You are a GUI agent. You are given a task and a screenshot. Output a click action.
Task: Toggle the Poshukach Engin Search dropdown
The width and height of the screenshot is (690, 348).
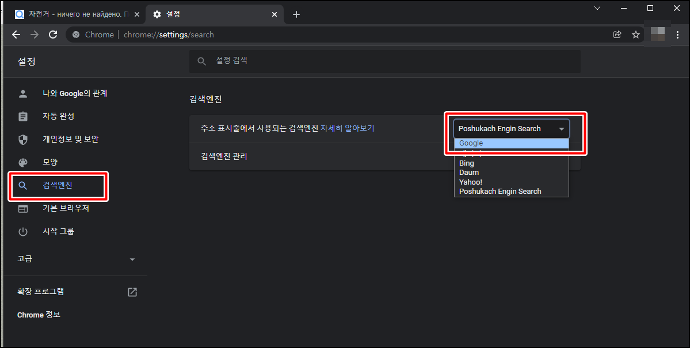(512, 129)
